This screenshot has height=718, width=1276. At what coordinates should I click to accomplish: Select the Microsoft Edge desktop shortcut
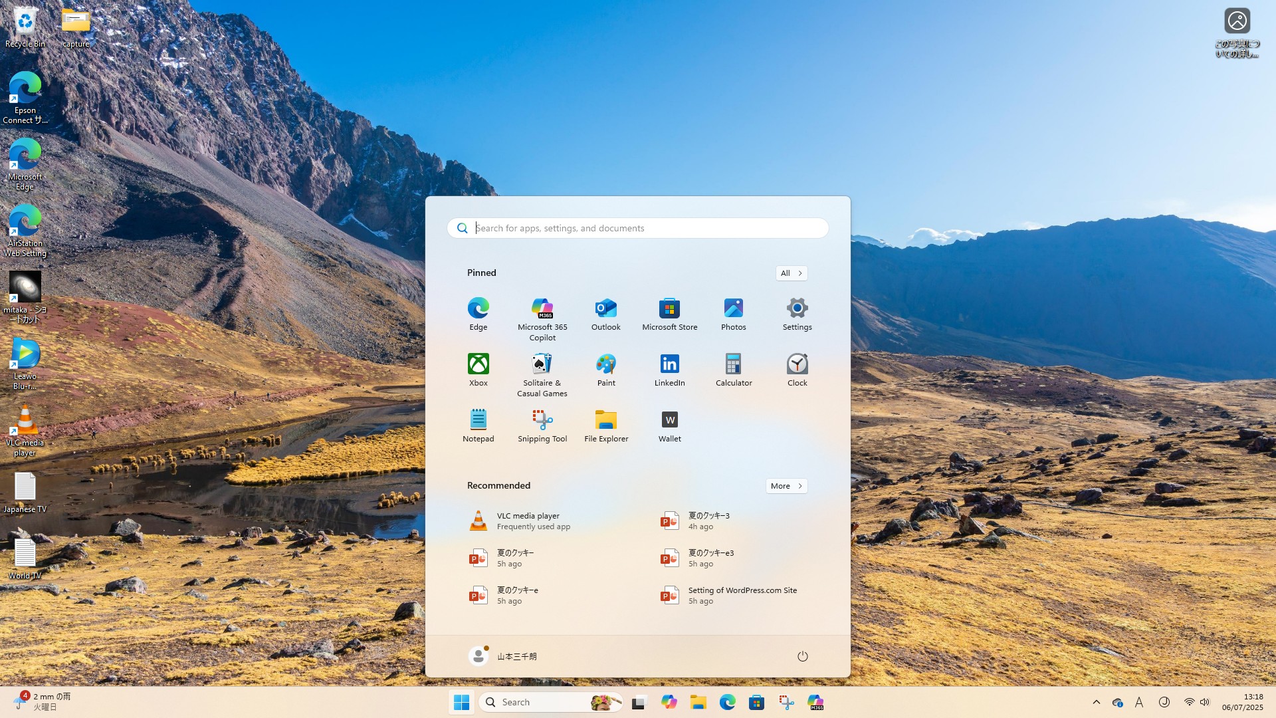[x=25, y=164]
